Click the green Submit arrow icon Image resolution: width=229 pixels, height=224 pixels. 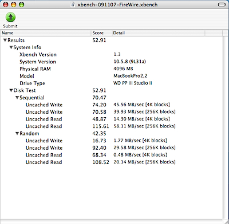[x=10, y=17]
